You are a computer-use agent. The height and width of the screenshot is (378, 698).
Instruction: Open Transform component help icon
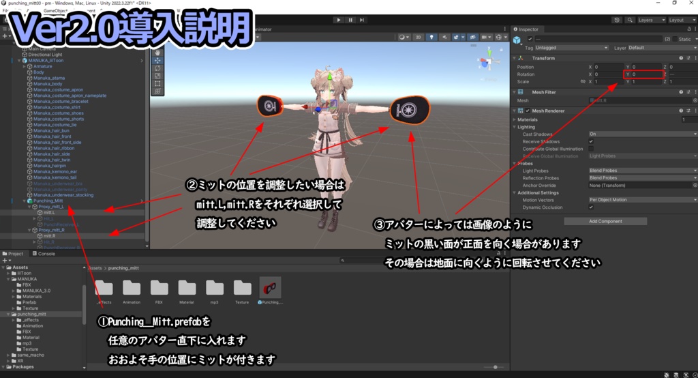[681, 59]
